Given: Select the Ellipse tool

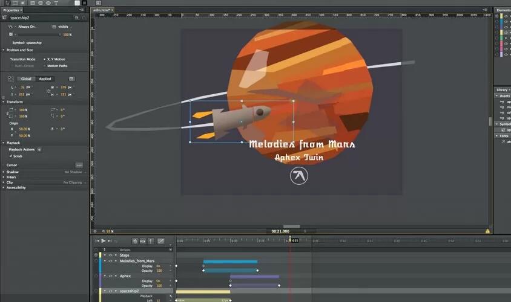Looking at the screenshot, I should pos(48,3).
